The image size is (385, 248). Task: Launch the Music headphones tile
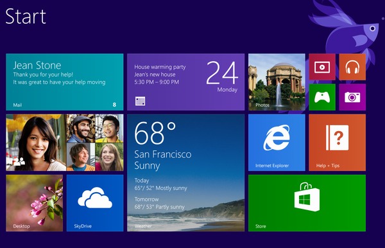pos(352,67)
